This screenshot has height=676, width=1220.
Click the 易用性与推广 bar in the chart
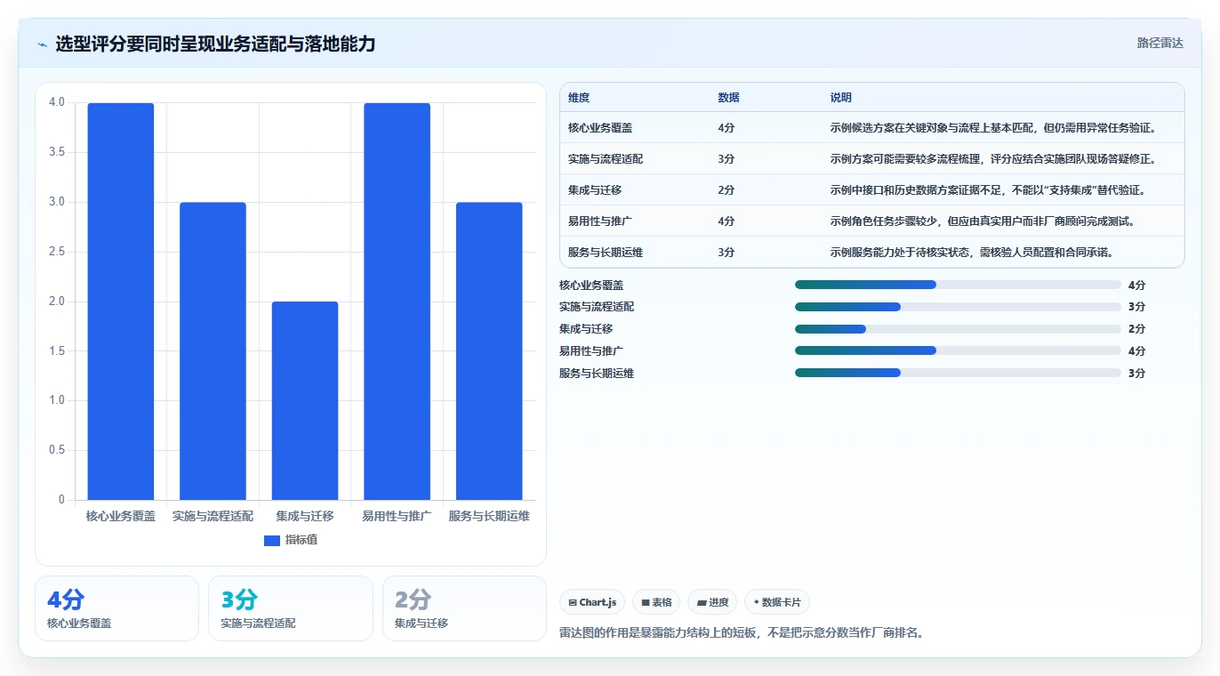397,302
